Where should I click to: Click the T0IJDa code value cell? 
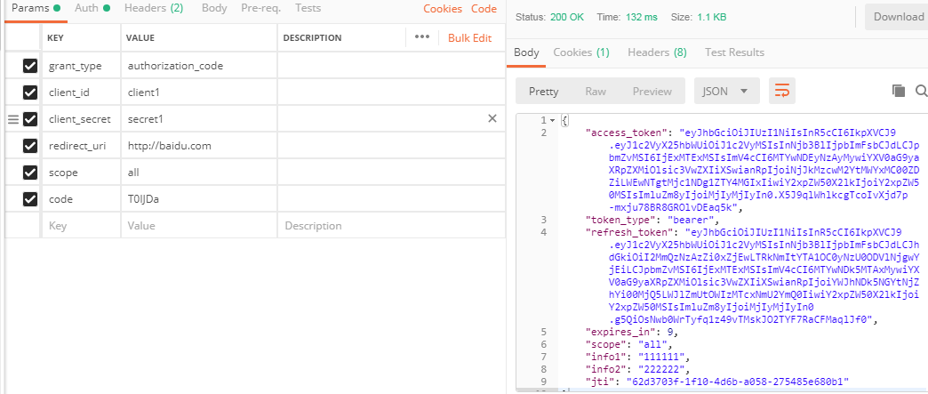point(199,199)
